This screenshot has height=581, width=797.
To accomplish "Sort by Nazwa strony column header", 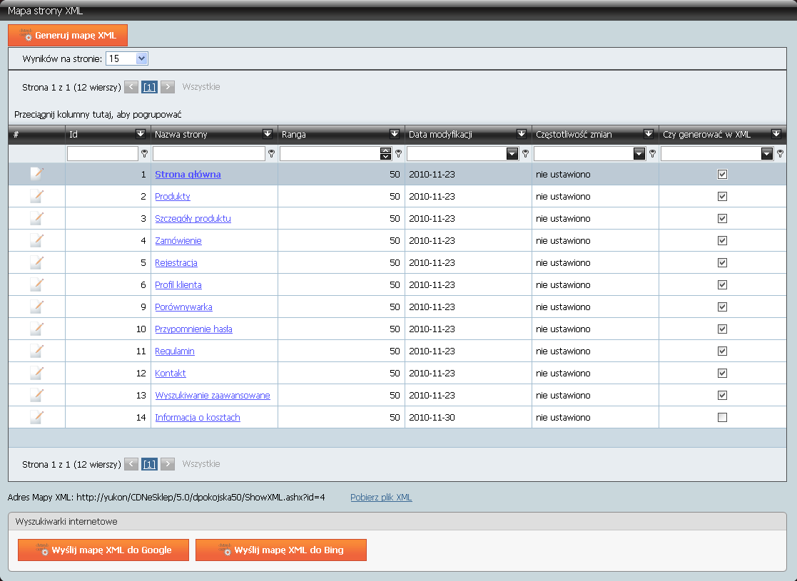I will tap(181, 134).
